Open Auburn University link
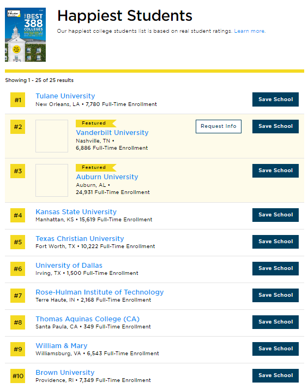This screenshot has width=308, height=388. tap(107, 177)
